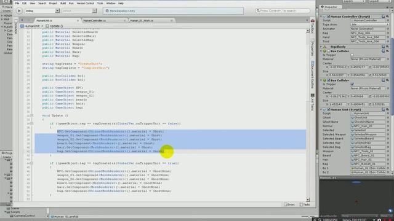Open the Build menu
394x221 pixels.
63,3
